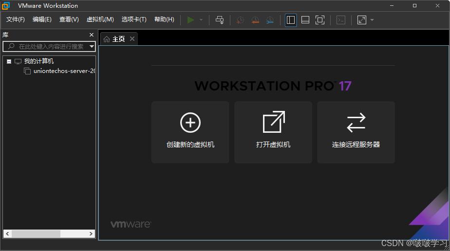
Task: Click the library scrollbar left arrow
Action: [7, 234]
